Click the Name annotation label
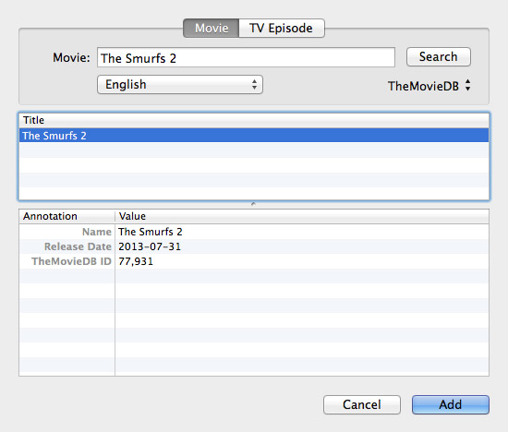Image resolution: width=508 pixels, height=432 pixels. pyautogui.click(x=97, y=232)
